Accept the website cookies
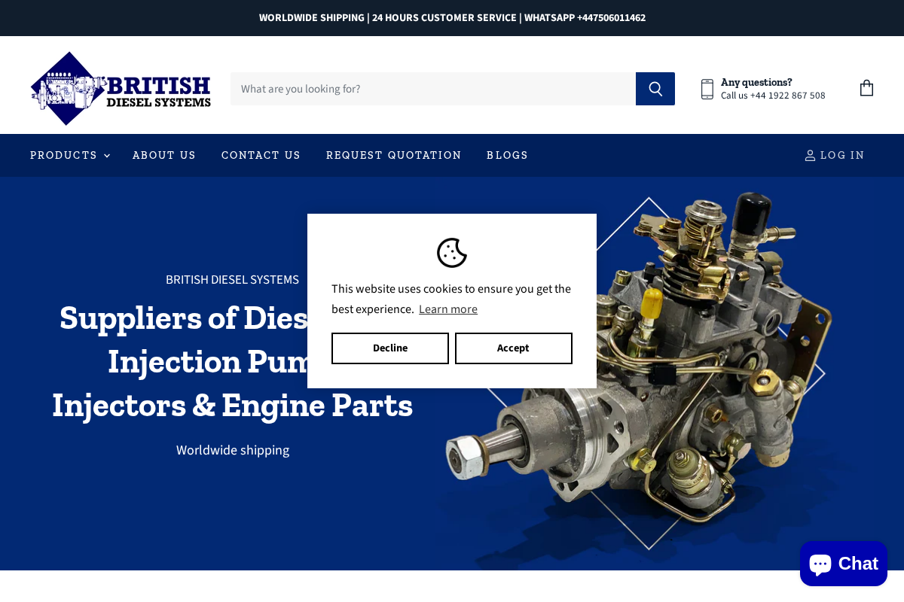This screenshot has width=904, height=602. click(513, 348)
